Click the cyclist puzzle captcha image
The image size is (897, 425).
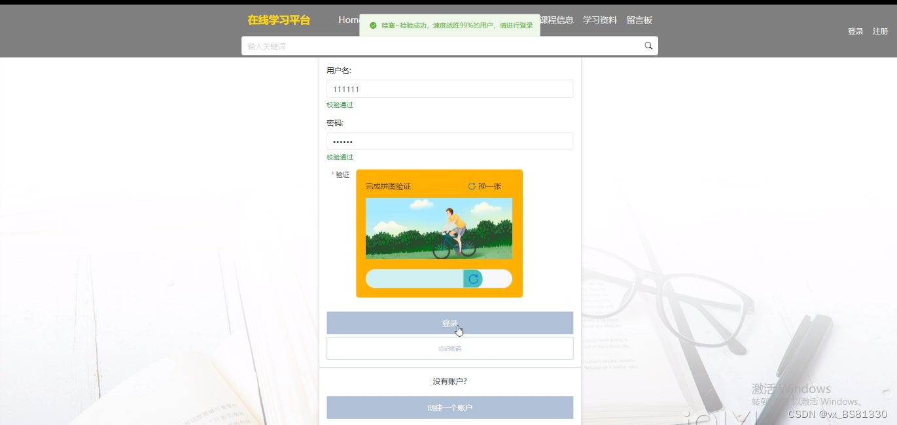tap(439, 228)
